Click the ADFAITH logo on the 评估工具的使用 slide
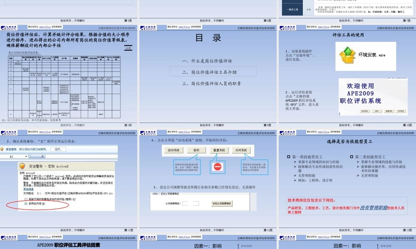The width and height of the screenshot is (416, 249). coord(287,28)
